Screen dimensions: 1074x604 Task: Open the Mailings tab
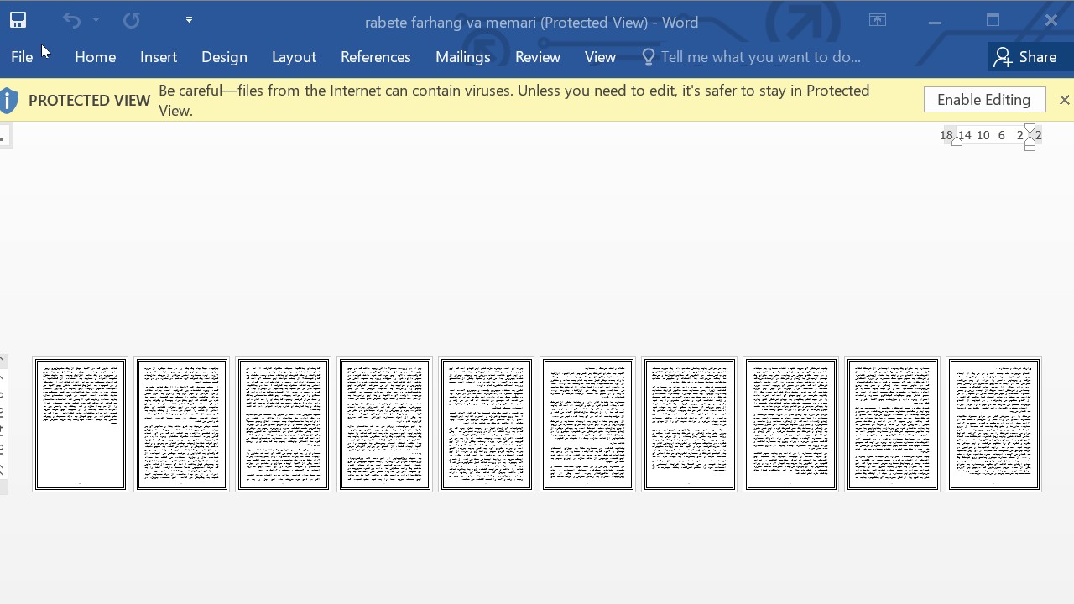pos(462,57)
